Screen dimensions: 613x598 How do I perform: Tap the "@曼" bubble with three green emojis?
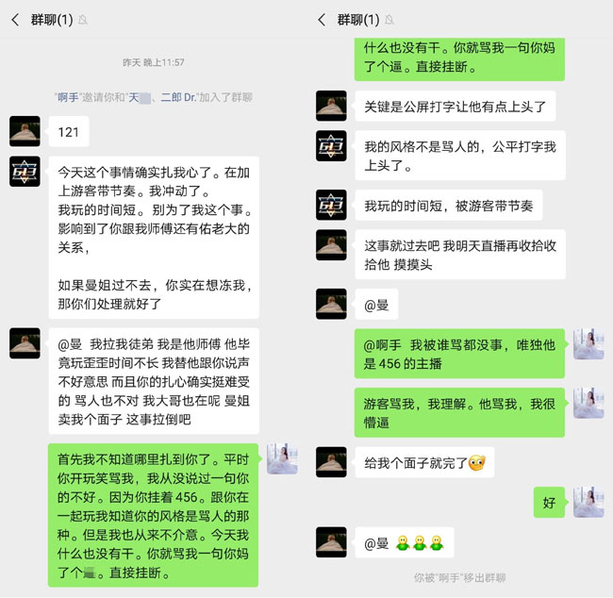(x=405, y=543)
